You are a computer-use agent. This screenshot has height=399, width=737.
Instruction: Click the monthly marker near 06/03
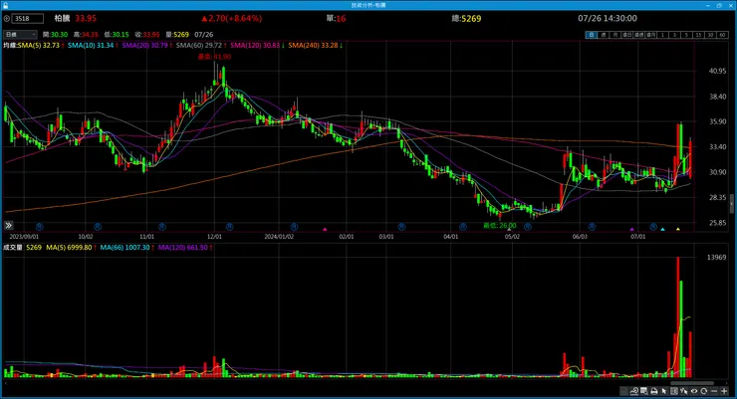point(592,227)
